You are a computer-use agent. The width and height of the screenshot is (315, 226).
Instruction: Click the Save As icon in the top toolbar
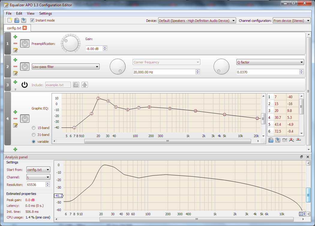[x=24, y=20]
